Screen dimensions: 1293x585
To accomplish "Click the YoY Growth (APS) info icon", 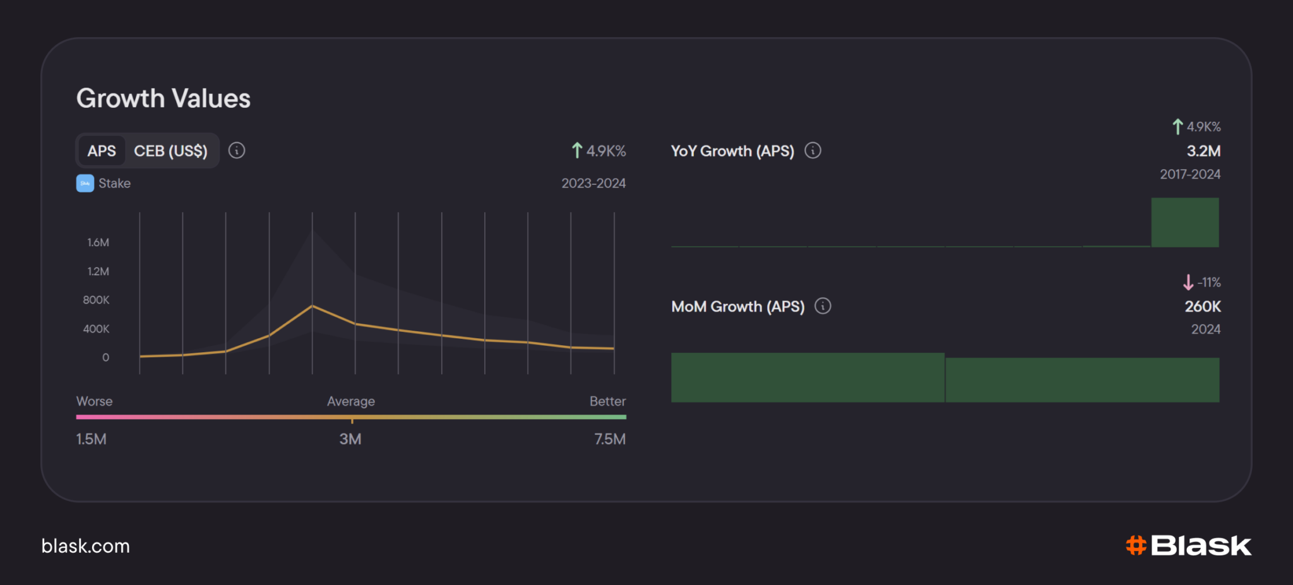I will point(813,151).
